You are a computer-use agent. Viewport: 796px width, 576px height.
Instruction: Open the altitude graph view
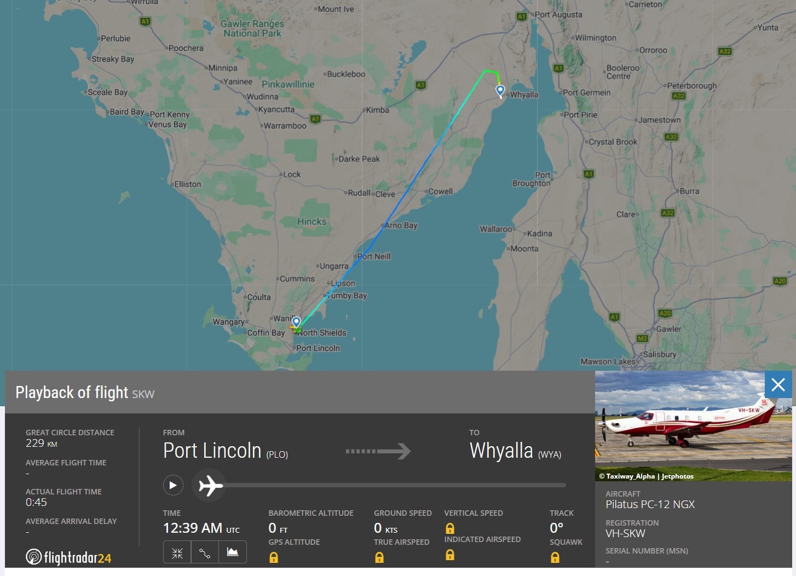coord(232,552)
